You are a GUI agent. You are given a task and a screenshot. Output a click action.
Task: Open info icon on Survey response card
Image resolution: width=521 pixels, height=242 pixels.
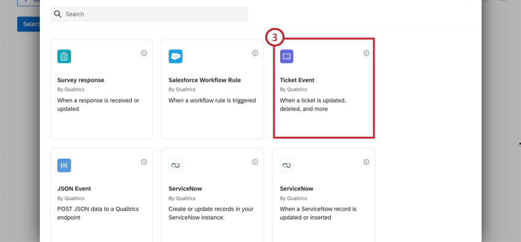coord(144,53)
